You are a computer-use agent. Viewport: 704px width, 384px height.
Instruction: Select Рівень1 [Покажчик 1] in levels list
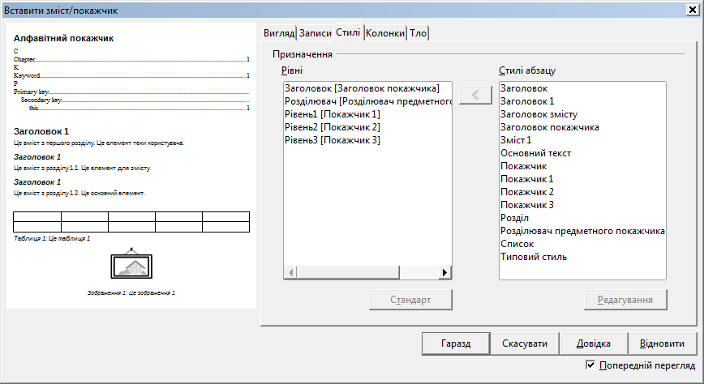332,114
